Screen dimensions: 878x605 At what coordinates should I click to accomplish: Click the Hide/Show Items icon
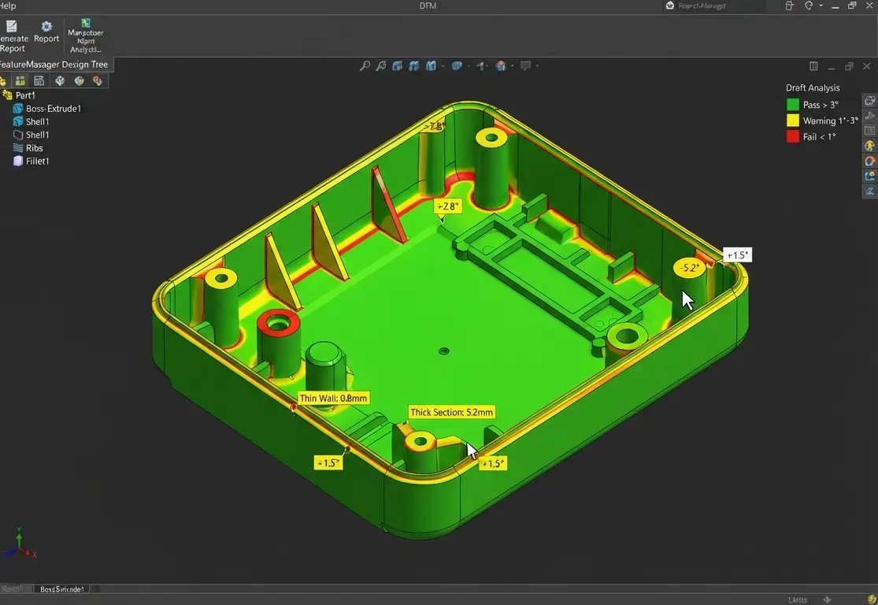(481, 66)
